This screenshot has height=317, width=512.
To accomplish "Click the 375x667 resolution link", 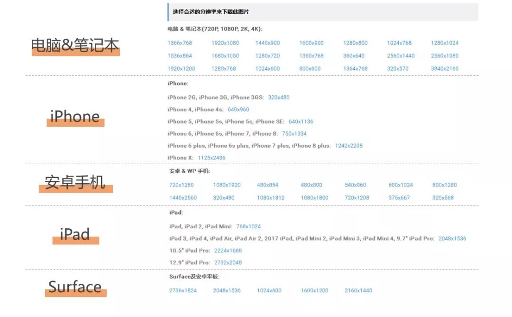I will [399, 198].
